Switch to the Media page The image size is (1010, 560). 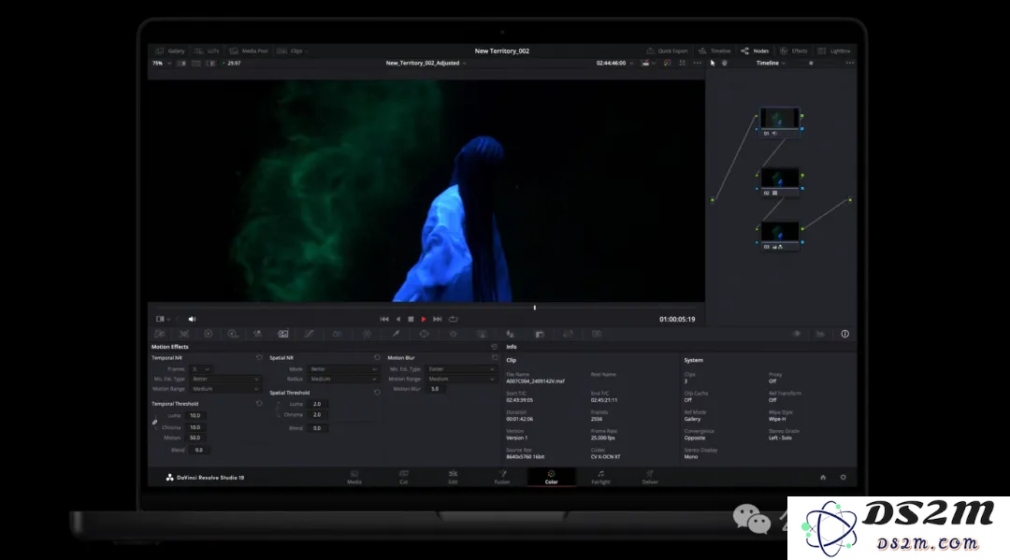pos(354,477)
